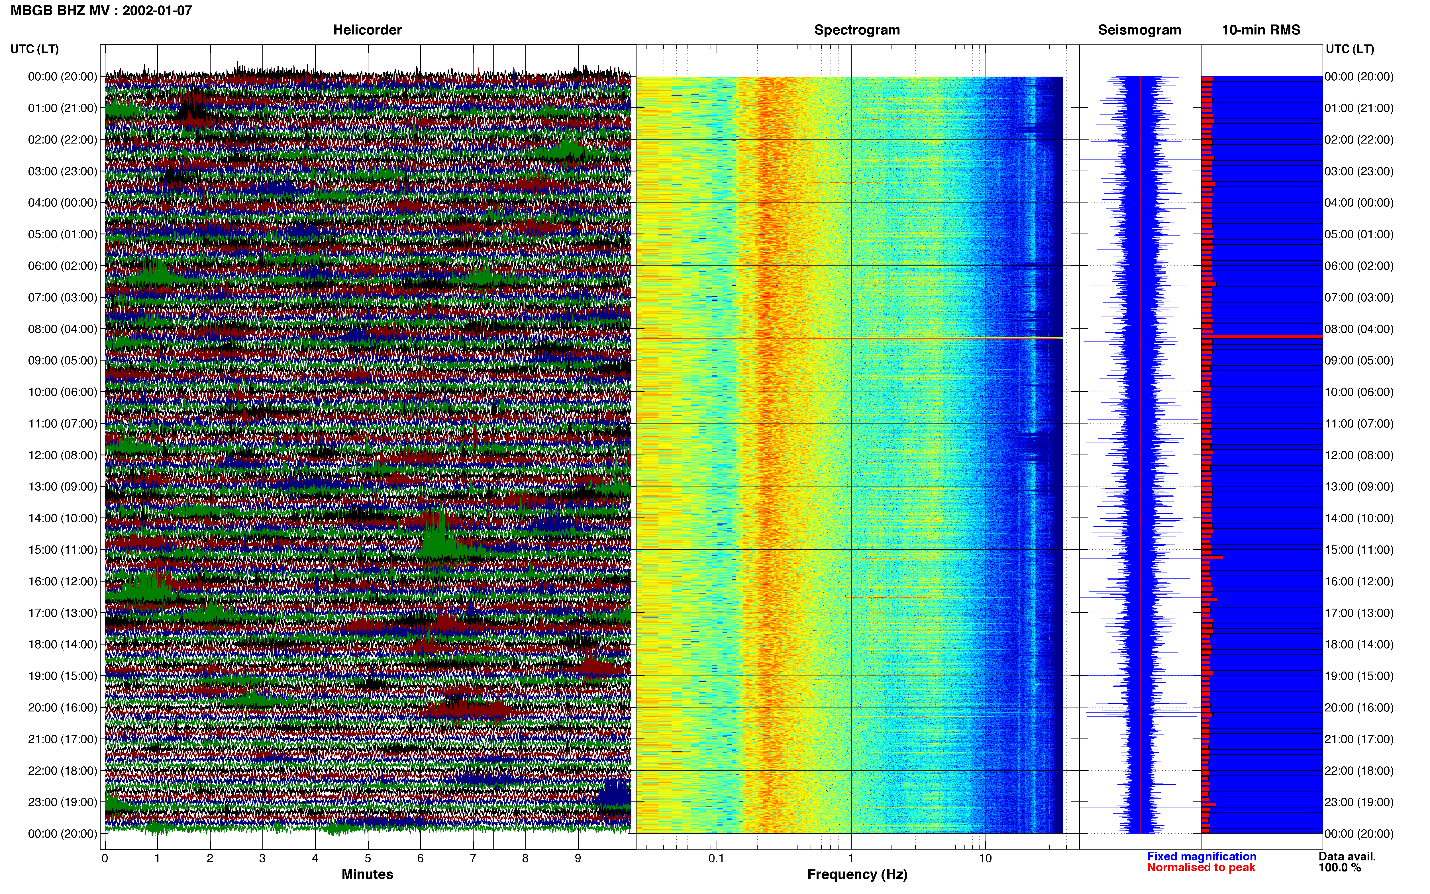The height and width of the screenshot is (894, 1430).
Task: Click '22:00 (18:00)' on the RMS panel axis
Action: pyautogui.click(x=1359, y=771)
